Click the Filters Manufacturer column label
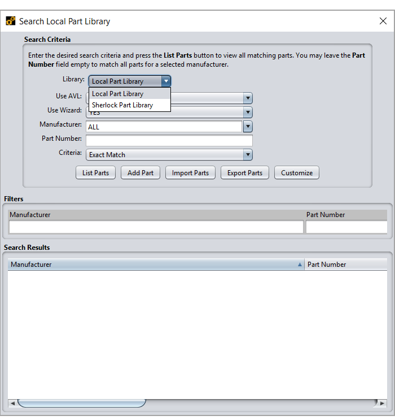The height and width of the screenshot is (420, 395). (x=30, y=215)
